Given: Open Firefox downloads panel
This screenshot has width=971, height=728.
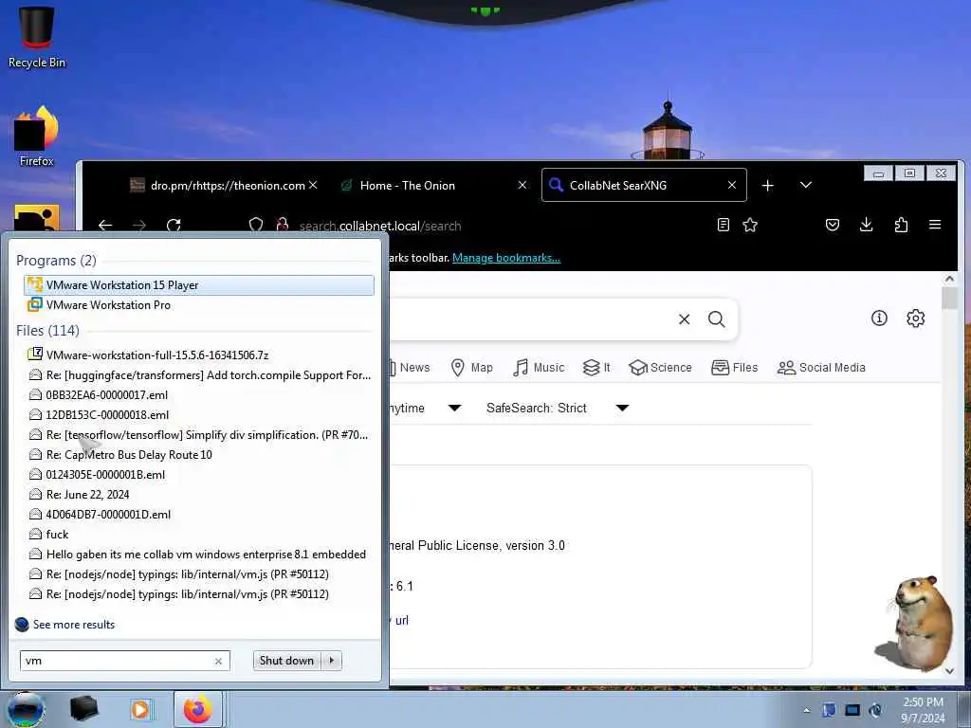Looking at the screenshot, I should [867, 225].
